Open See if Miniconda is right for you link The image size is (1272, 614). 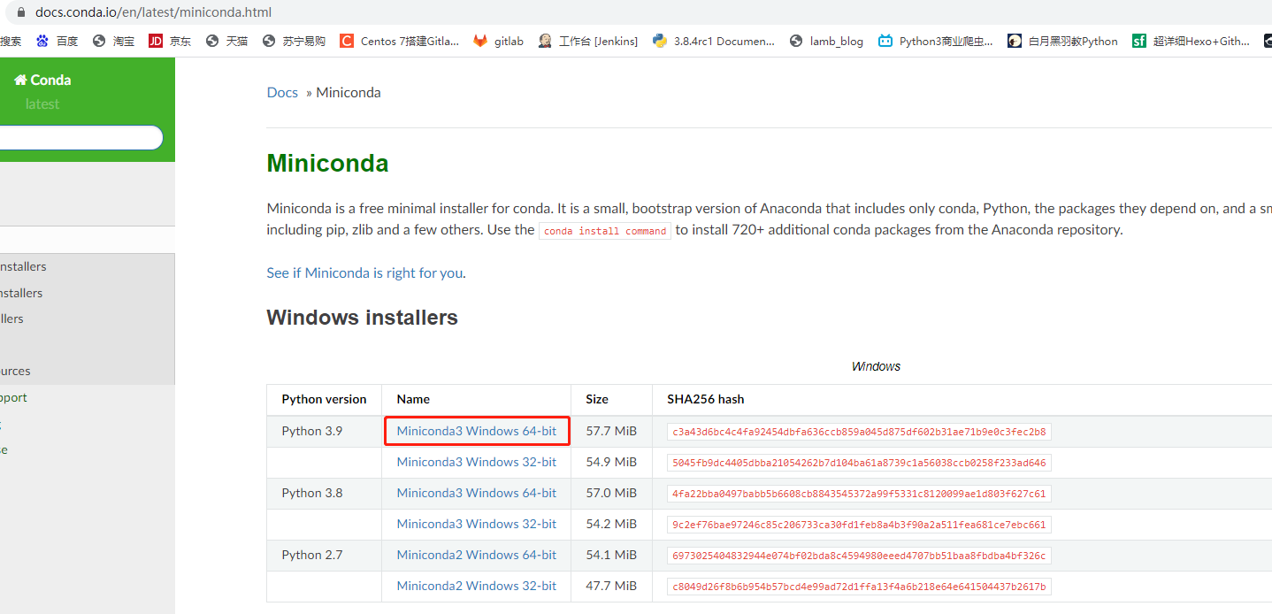pos(364,272)
